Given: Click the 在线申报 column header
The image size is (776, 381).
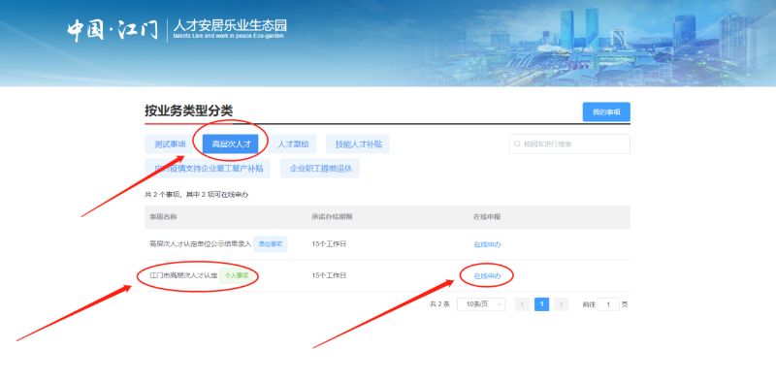Looking at the screenshot, I should tap(488, 217).
